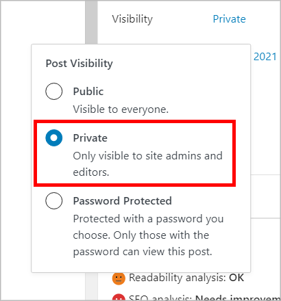Open the Private visibility link at top
281x301 pixels.
pyautogui.click(x=229, y=19)
